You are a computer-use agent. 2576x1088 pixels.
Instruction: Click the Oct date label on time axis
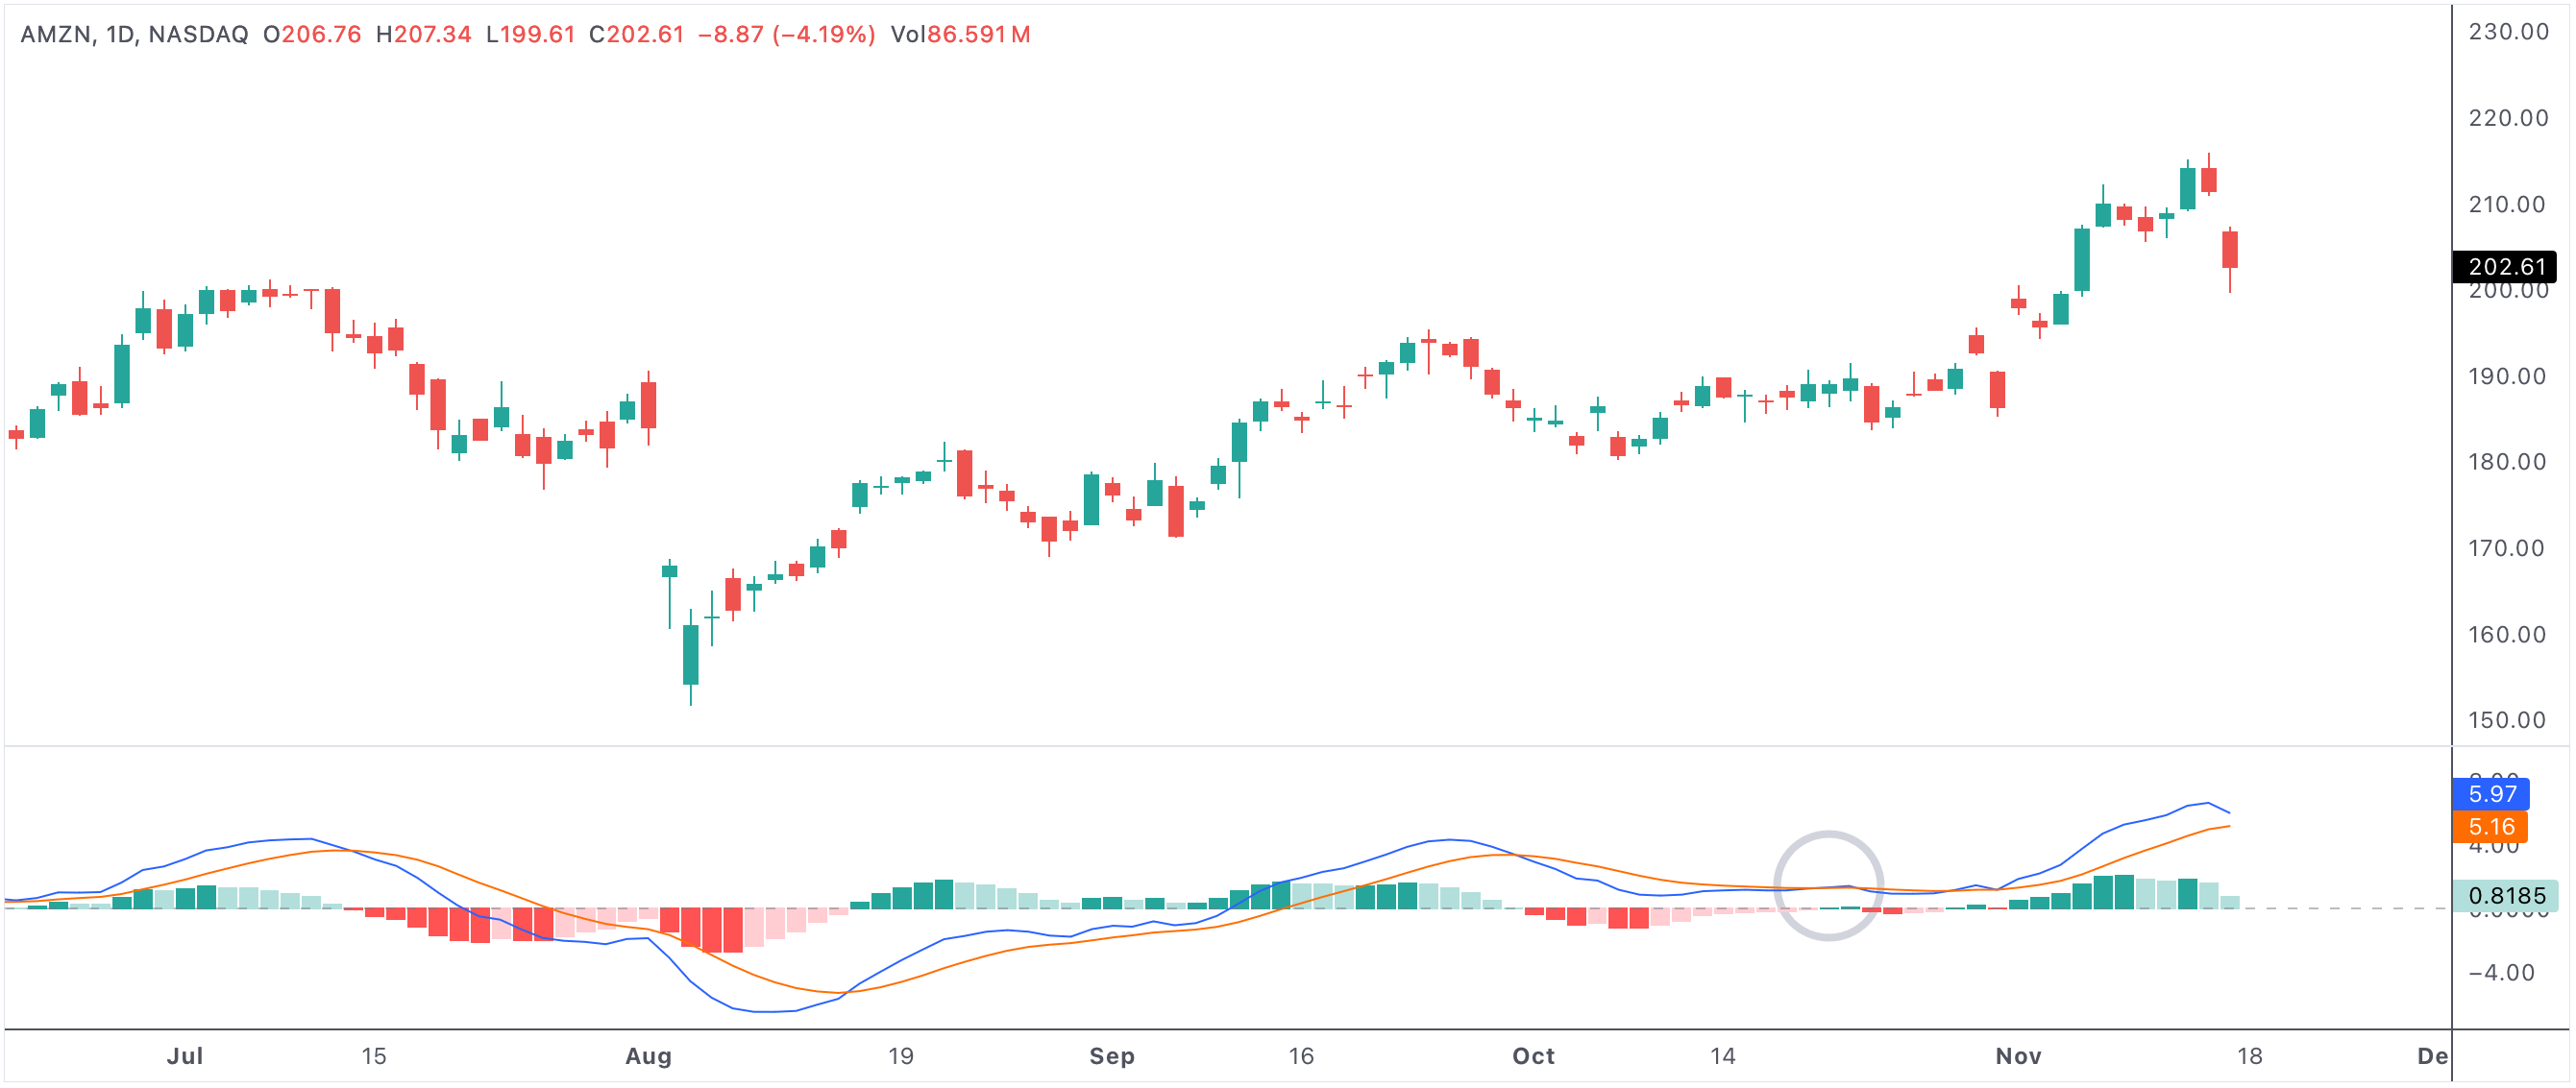pyautogui.click(x=1533, y=1056)
